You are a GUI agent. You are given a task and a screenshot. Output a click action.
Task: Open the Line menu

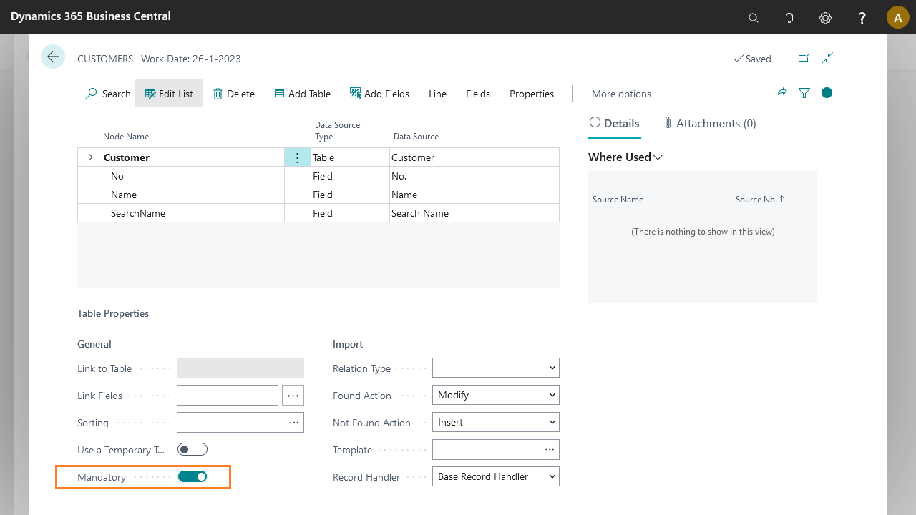pos(437,94)
